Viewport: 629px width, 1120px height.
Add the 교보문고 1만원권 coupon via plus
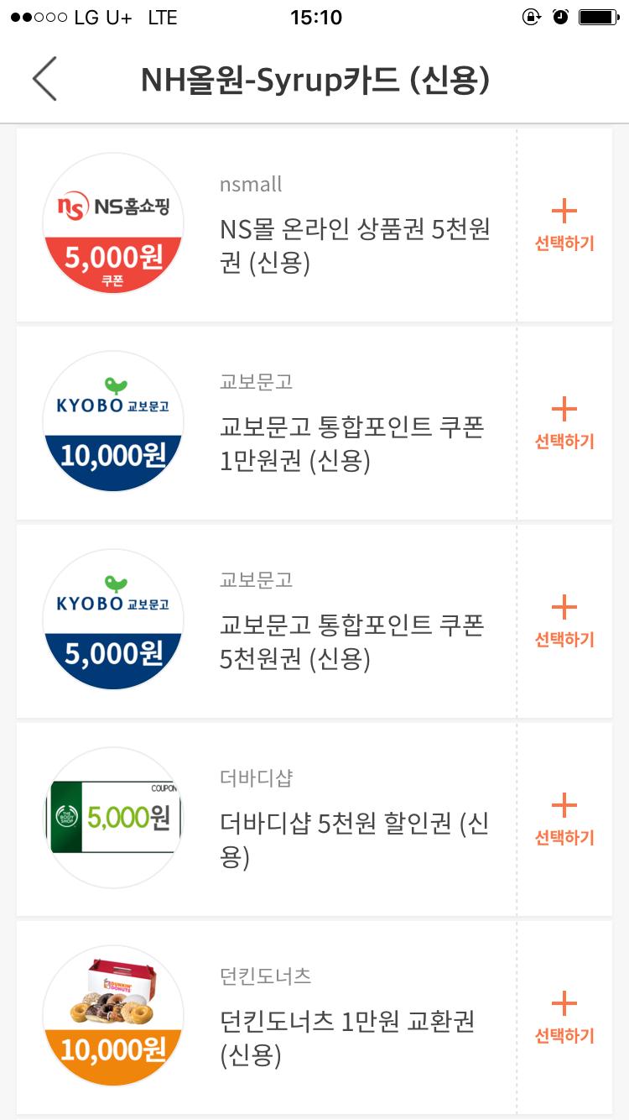(564, 411)
